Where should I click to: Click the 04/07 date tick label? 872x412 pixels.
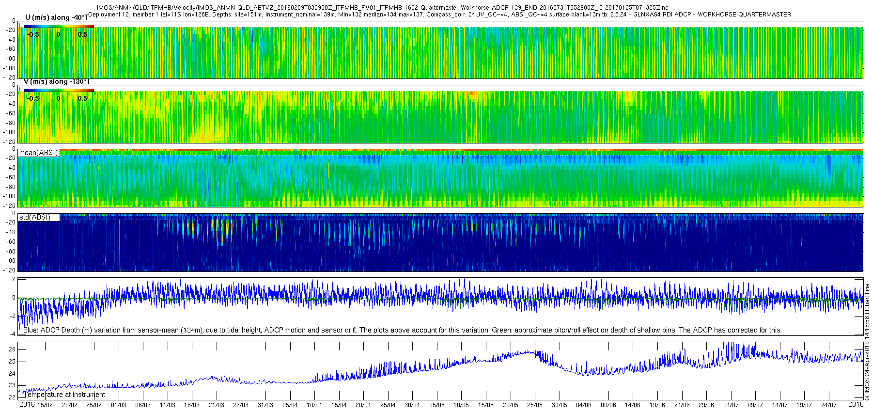731,405
